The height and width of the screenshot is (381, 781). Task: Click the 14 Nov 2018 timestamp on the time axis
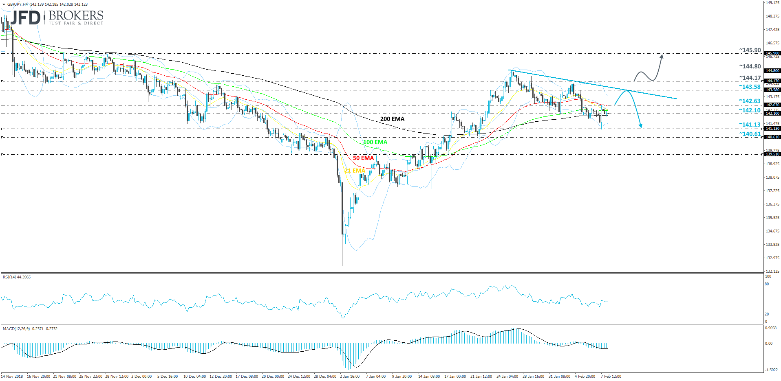click(x=12, y=377)
